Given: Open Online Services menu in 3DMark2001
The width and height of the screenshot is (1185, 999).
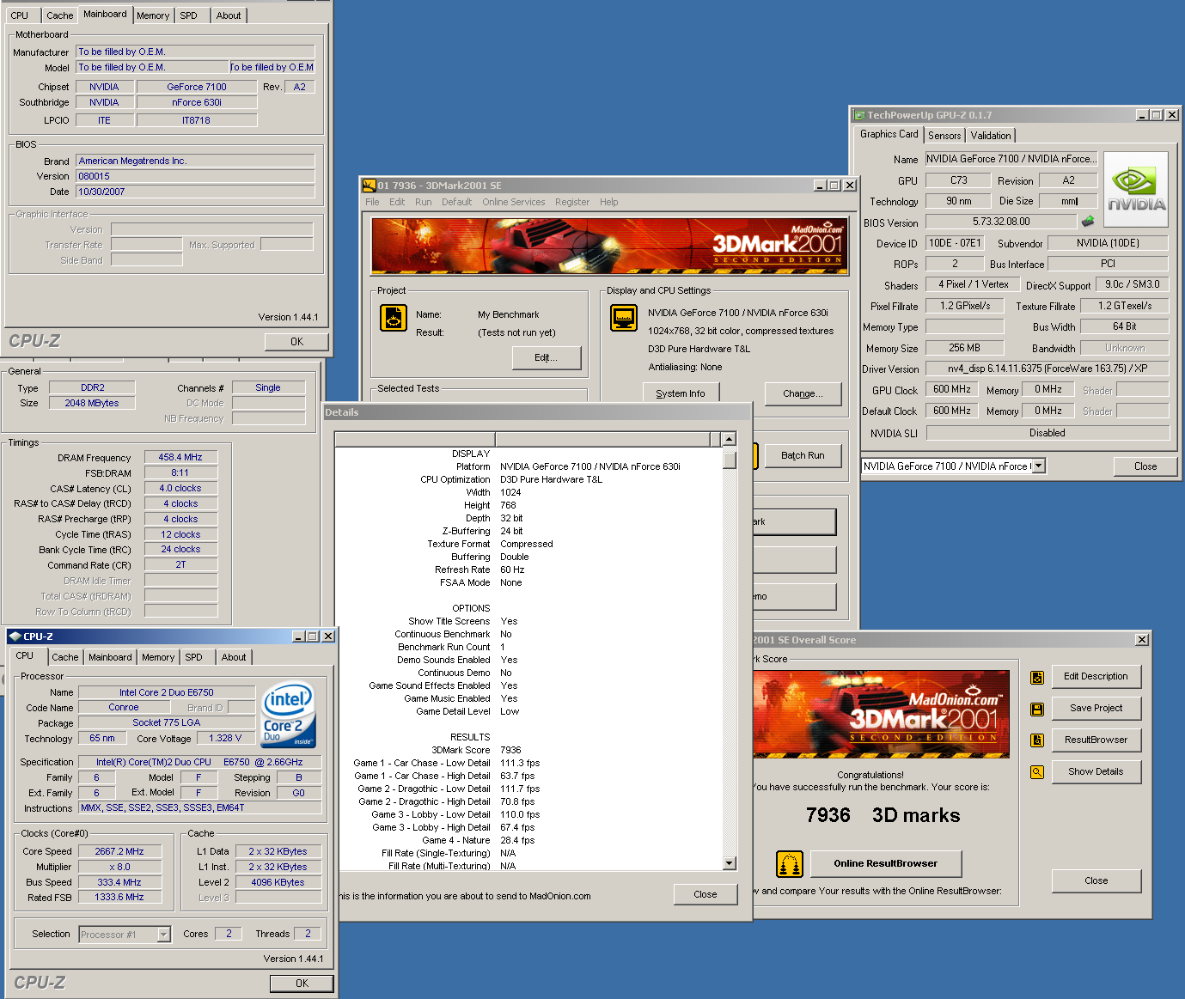Looking at the screenshot, I should point(513,202).
